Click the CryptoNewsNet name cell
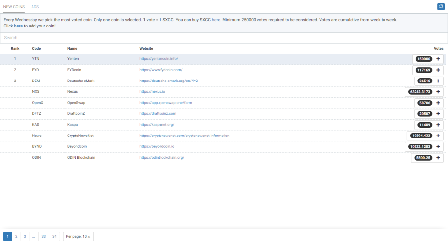448x244 pixels. [80, 136]
